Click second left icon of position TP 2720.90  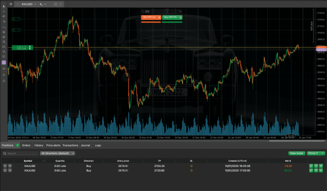[10, 171]
